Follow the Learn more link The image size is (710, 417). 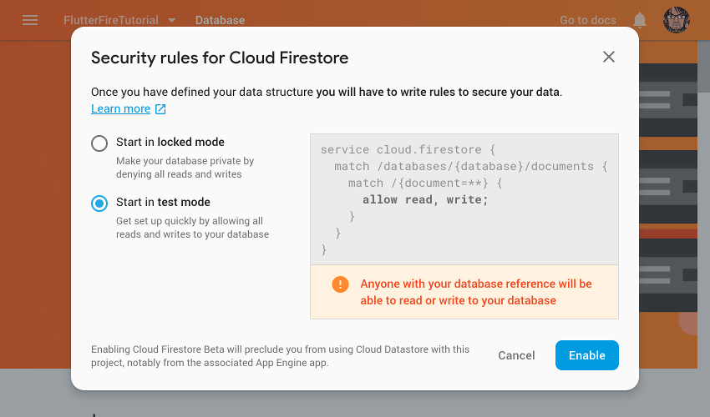click(120, 109)
